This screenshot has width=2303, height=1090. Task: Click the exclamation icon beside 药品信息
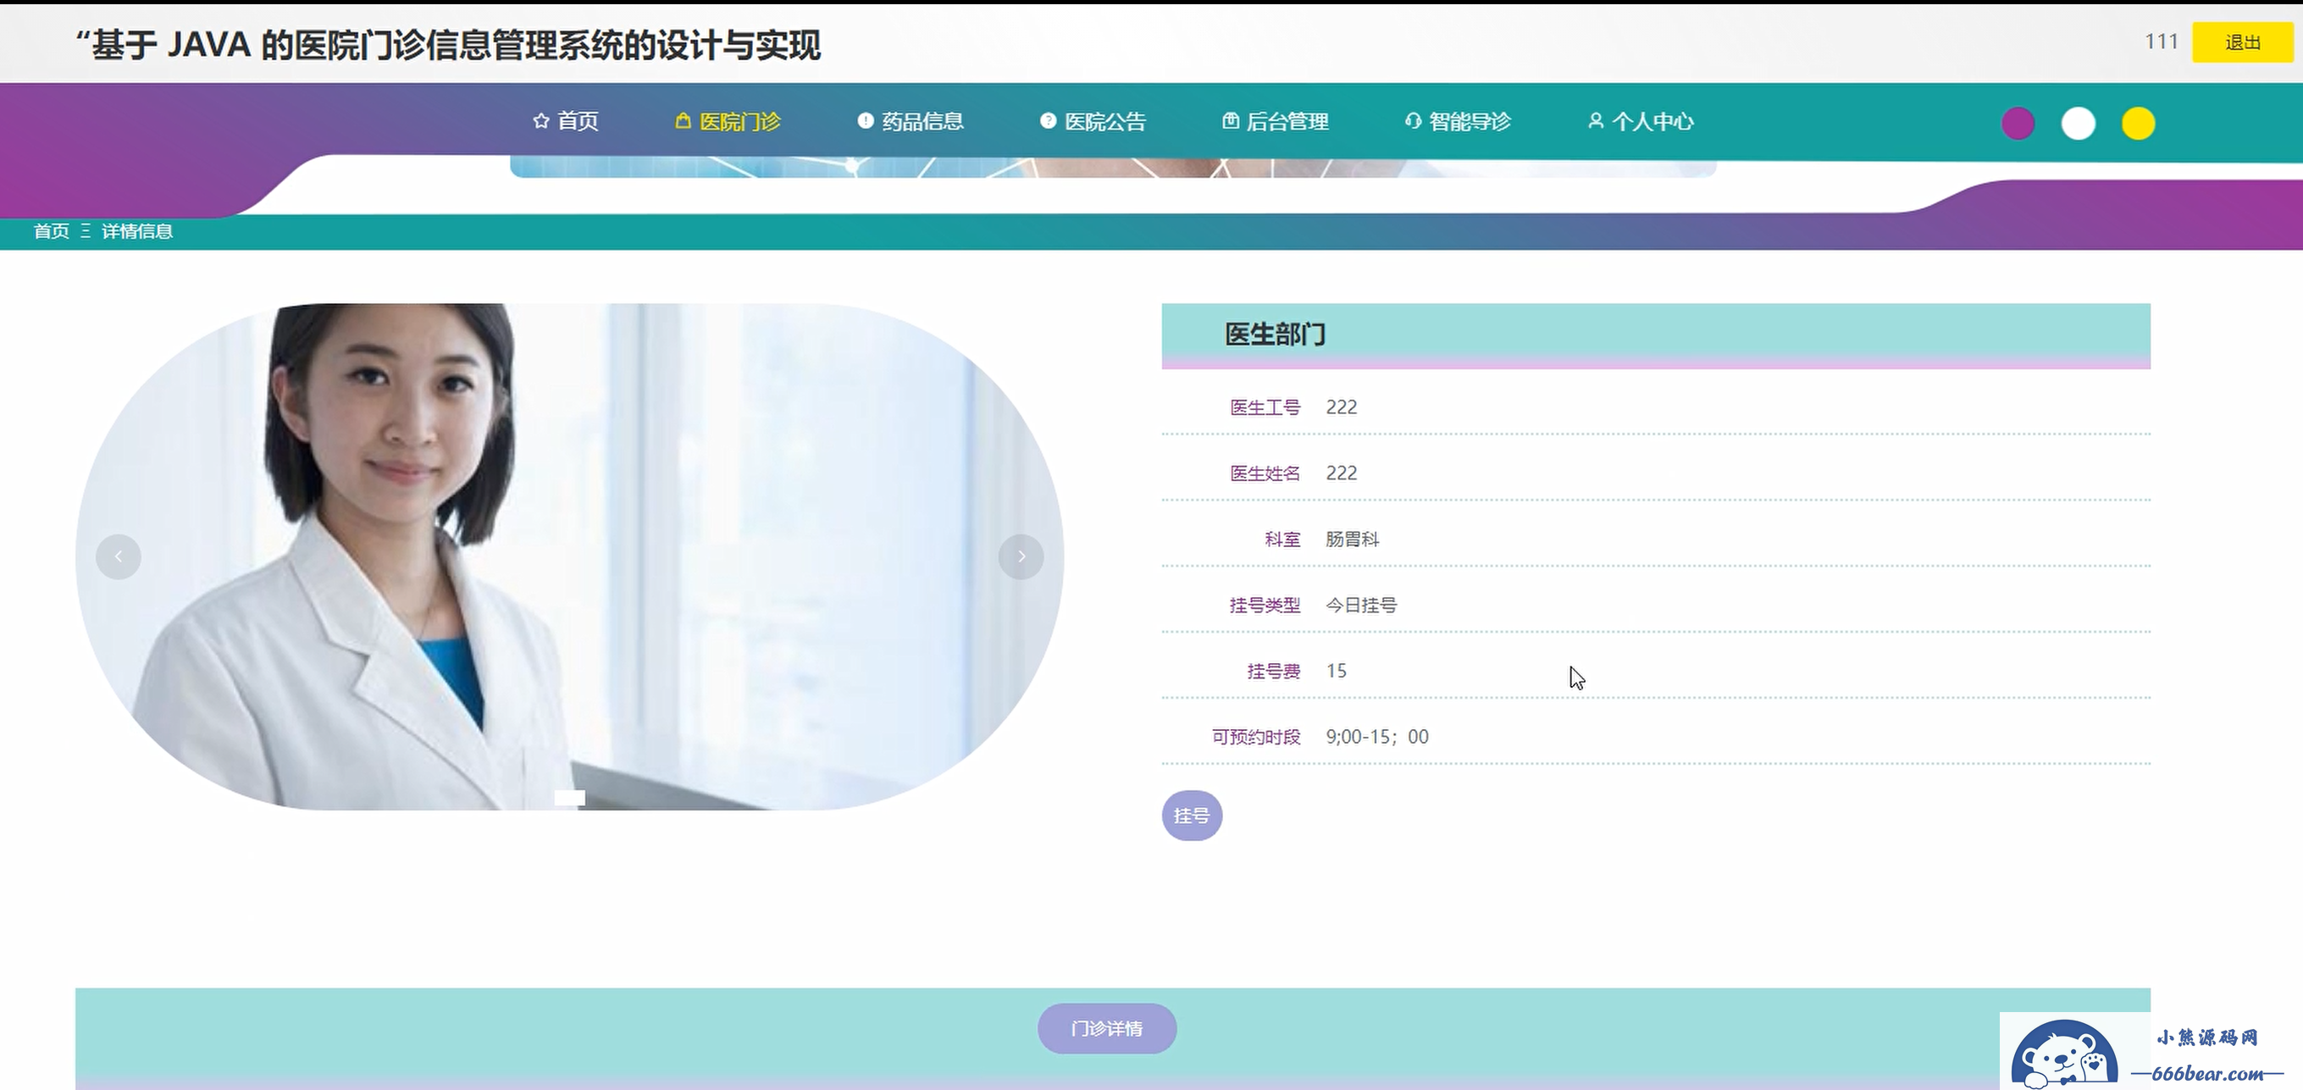click(865, 121)
